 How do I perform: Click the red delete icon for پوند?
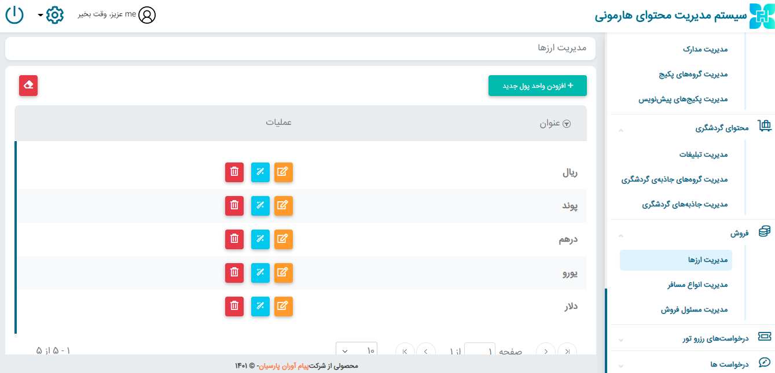click(234, 205)
